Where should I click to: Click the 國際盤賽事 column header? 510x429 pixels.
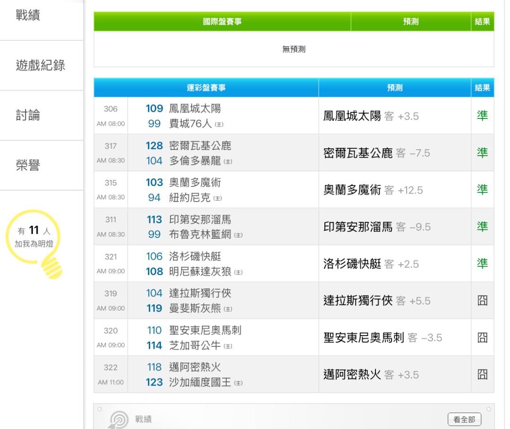pos(222,21)
